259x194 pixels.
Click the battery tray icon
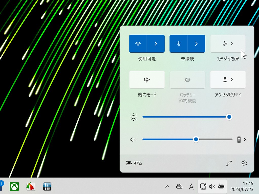click(221, 186)
